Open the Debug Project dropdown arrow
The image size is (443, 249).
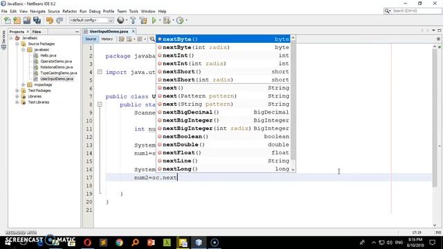click(x=173, y=20)
